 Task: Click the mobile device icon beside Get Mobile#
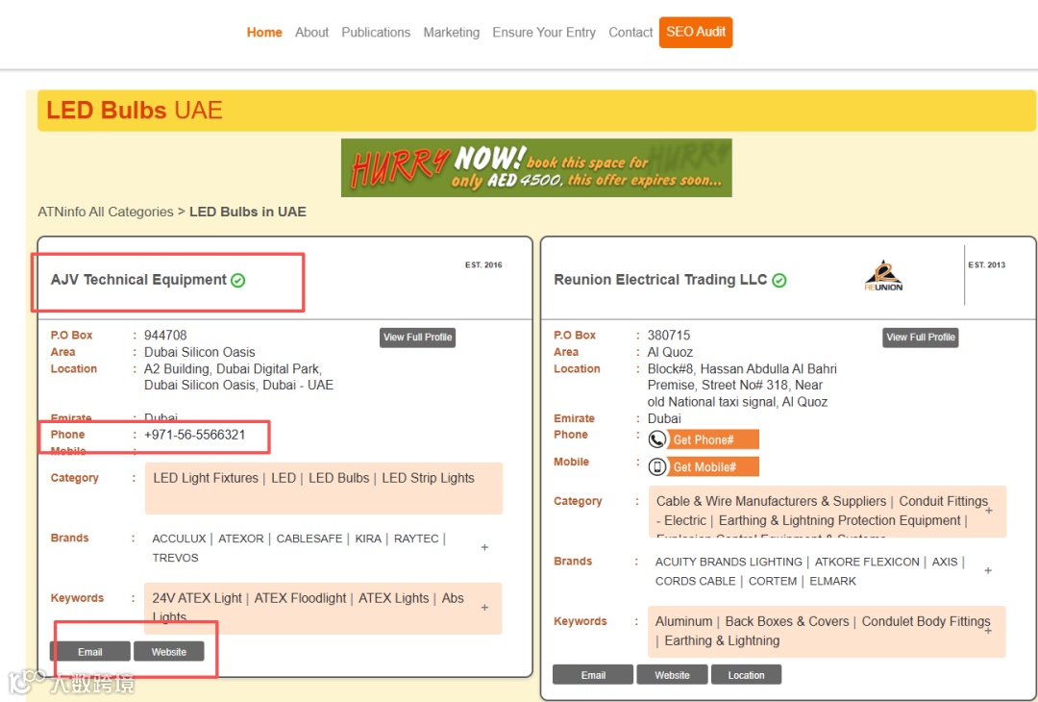click(x=656, y=467)
